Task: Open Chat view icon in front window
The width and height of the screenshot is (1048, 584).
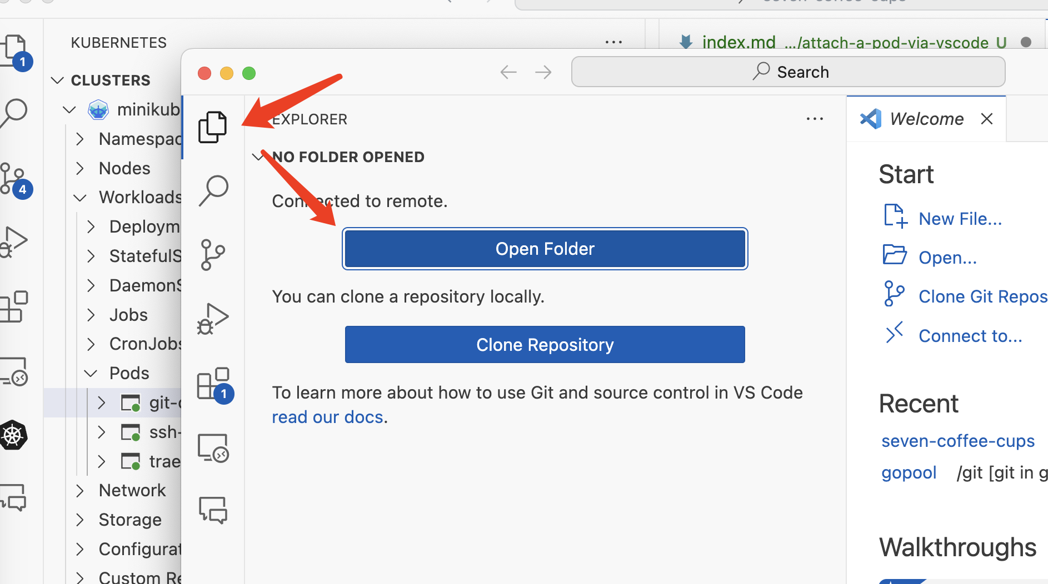Action: click(213, 510)
